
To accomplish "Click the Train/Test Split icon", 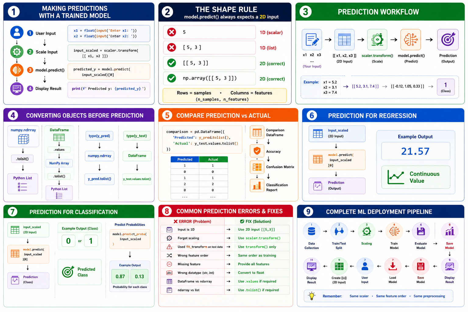I will point(339,232).
